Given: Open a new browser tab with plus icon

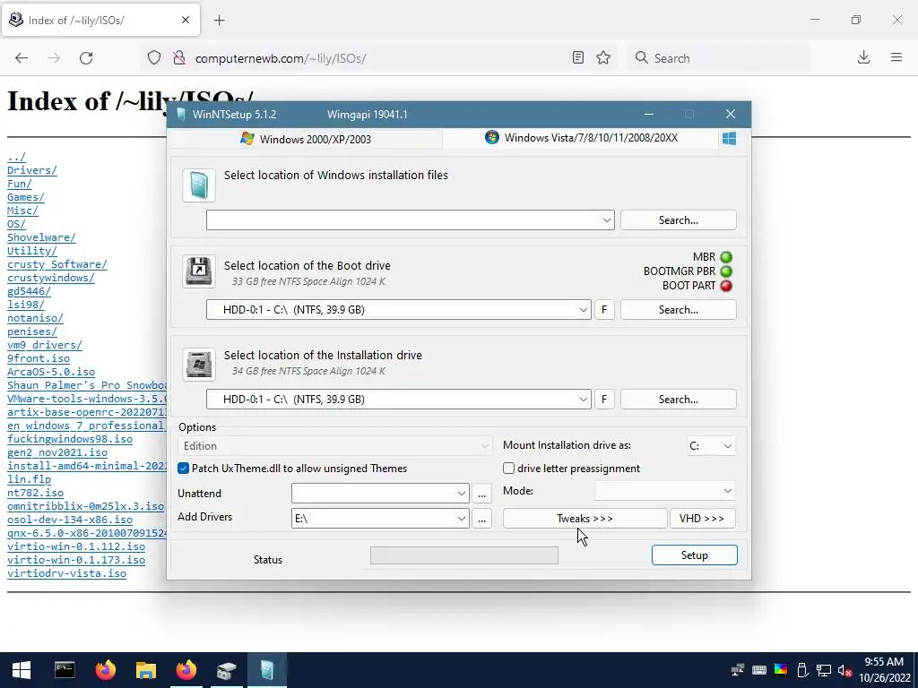Looking at the screenshot, I should point(220,21).
